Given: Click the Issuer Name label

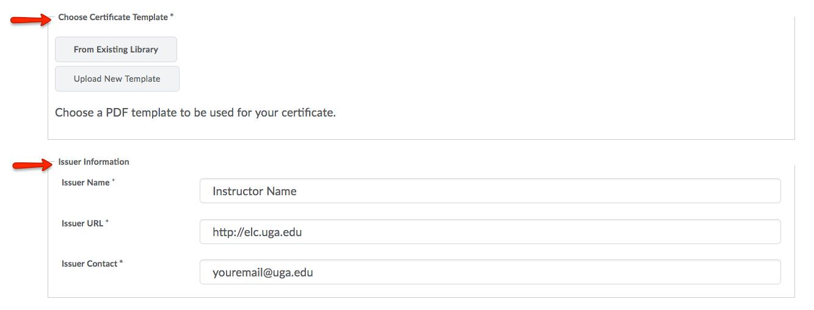Looking at the screenshot, I should 85,182.
